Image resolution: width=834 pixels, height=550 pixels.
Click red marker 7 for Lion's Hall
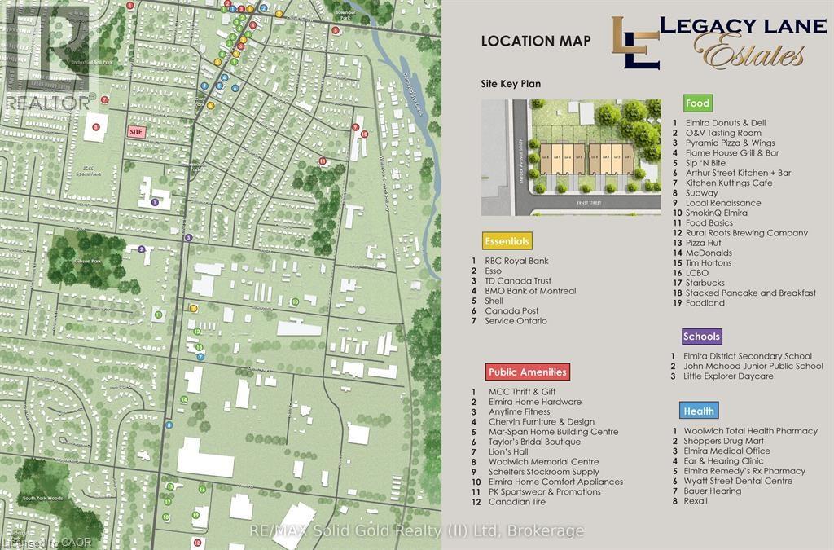pos(104,99)
